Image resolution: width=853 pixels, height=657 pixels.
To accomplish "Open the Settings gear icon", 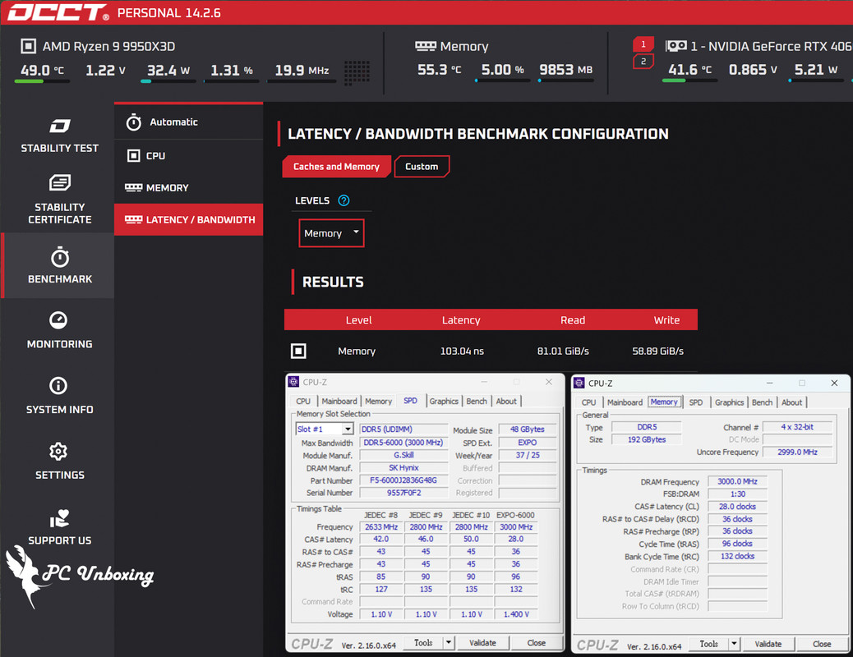I will point(58,452).
